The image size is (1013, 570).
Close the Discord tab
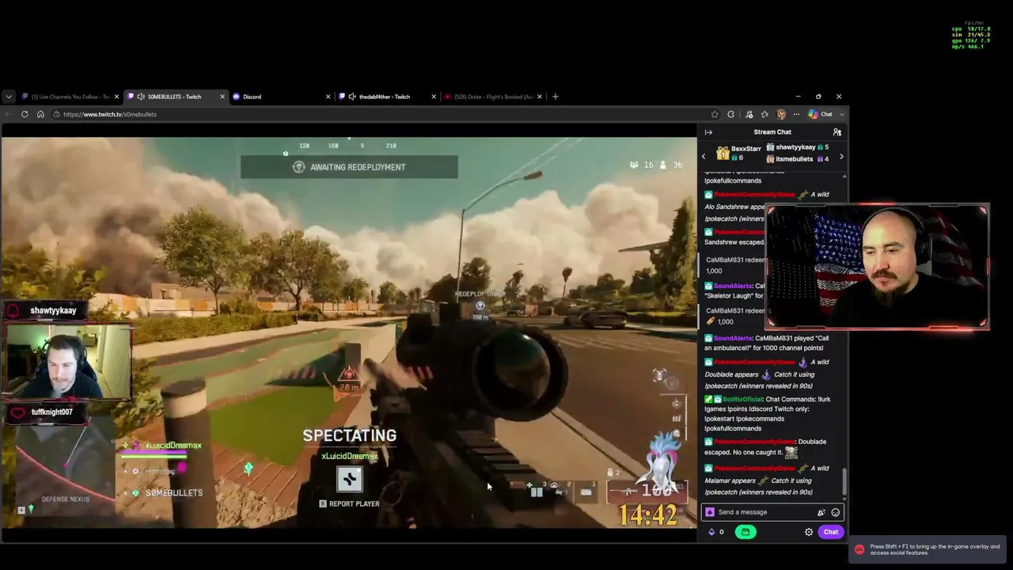tap(328, 97)
